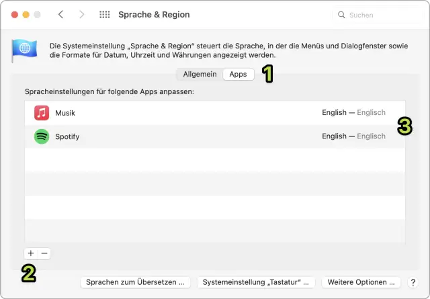The image size is (430, 299).
Task: Open Systemeinstellung „Tastatur“ button
Action: (x=257, y=282)
